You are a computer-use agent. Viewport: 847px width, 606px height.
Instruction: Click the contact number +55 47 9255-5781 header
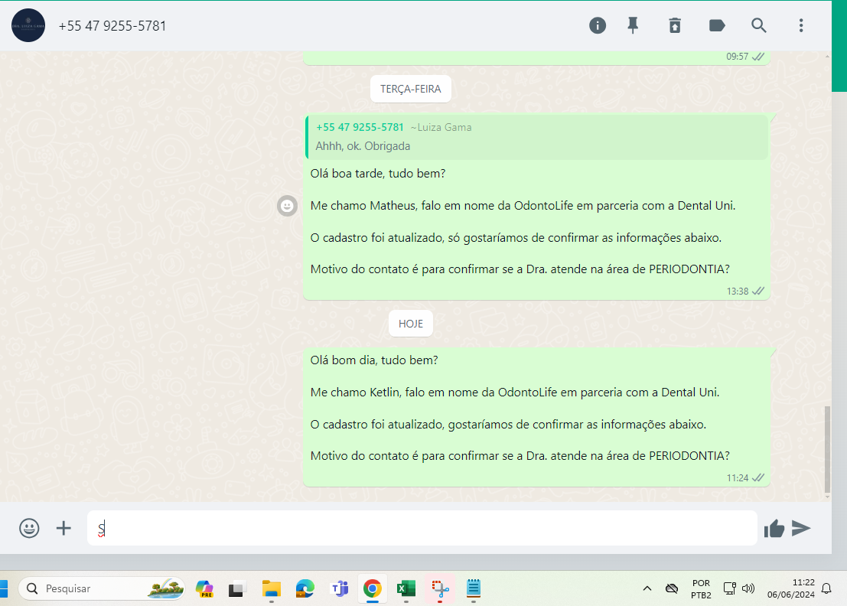click(112, 26)
